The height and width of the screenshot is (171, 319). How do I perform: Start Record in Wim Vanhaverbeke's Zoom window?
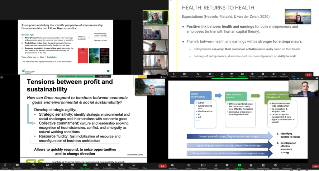pyautogui.click(x=251, y=166)
